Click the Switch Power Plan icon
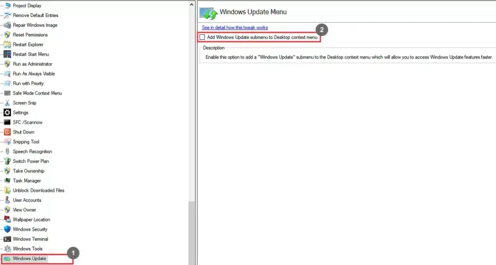Image resolution: width=496 pixels, height=265 pixels. [x=7, y=161]
